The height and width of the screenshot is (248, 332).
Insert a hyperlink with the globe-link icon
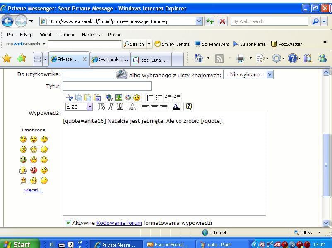click(x=109, y=98)
